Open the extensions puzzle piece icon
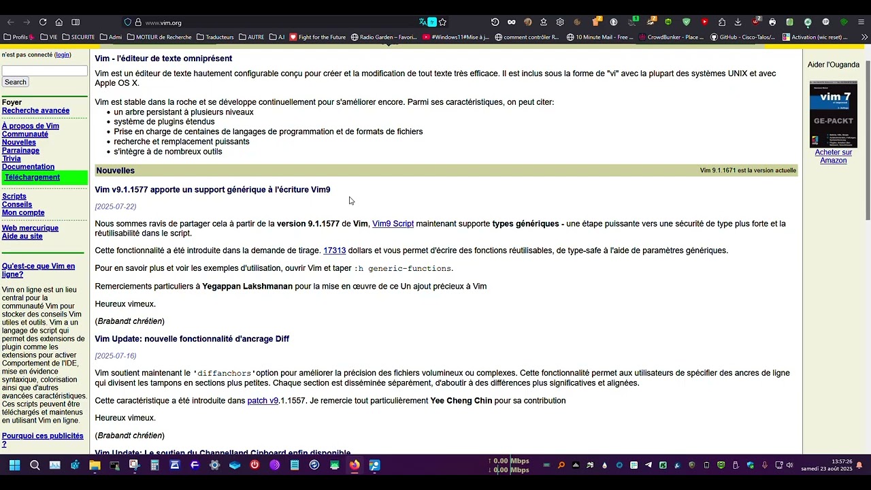 [x=722, y=22]
